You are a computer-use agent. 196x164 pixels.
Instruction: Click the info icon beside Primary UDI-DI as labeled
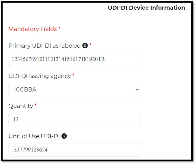pyautogui.click(x=85, y=45)
